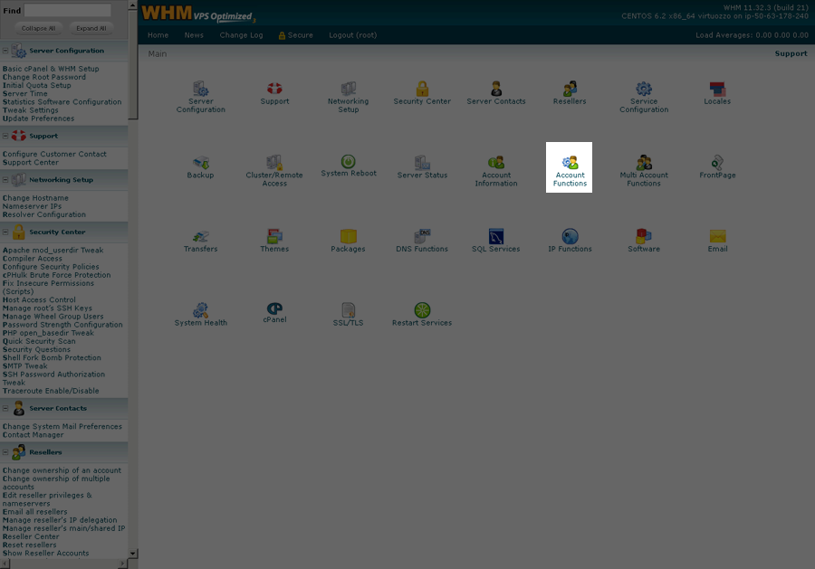Collapse the Server Contacts sidebar section
This screenshot has height=569, width=815.
click(5, 408)
